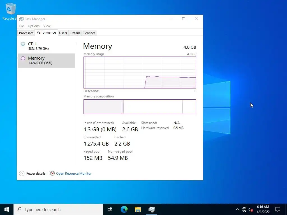The image size is (287, 215).
Task: Open the View menu
Action: [x=47, y=26]
